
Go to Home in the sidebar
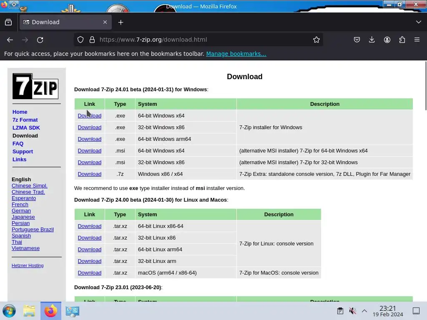[20, 112]
